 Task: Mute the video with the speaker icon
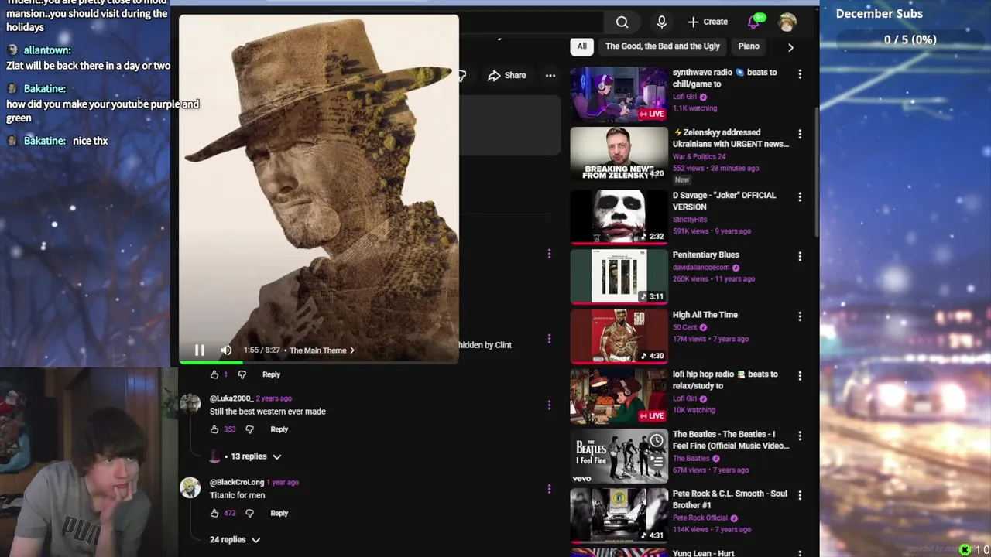[226, 350]
